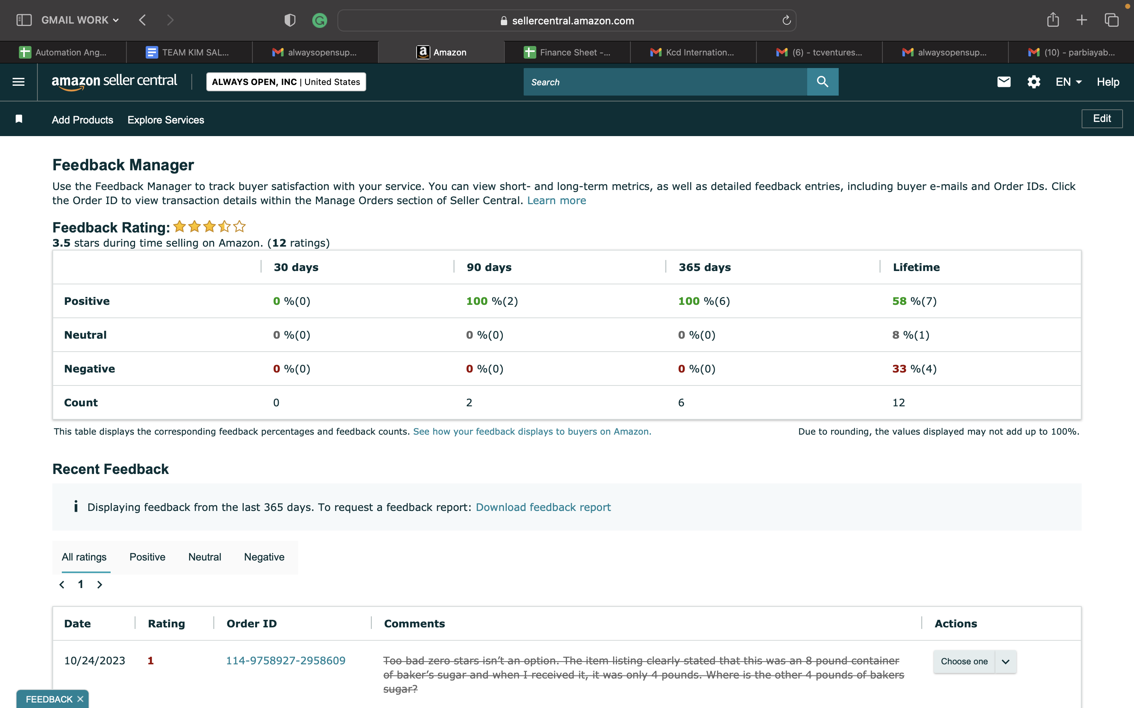Open Add Products
This screenshot has height=708, width=1134.
click(x=82, y=120)
